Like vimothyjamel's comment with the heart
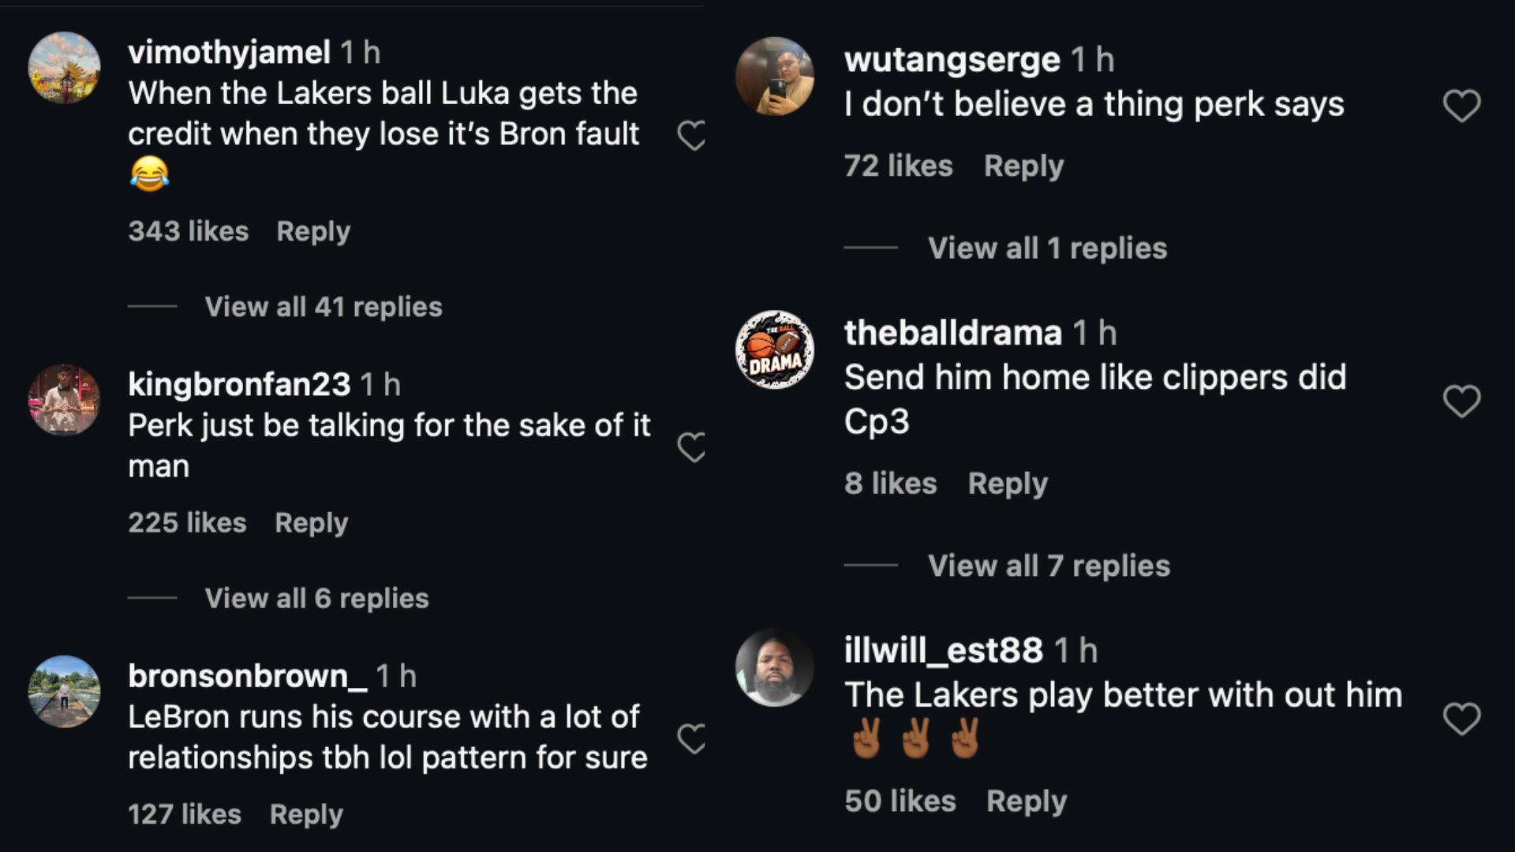Screen dimensions: 1515x852 click(692, 136)
